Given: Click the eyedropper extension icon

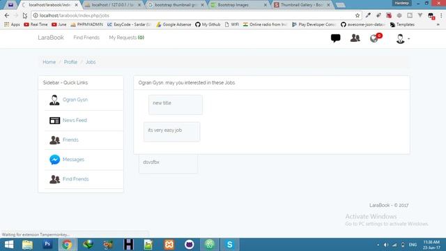Looking at the screenshot, I should click(368, 15).
